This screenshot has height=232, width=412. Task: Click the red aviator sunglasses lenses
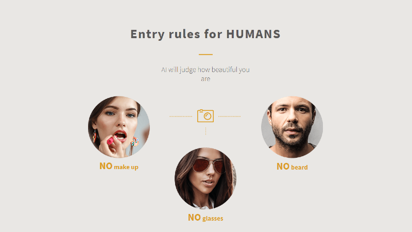click(209, 165)
